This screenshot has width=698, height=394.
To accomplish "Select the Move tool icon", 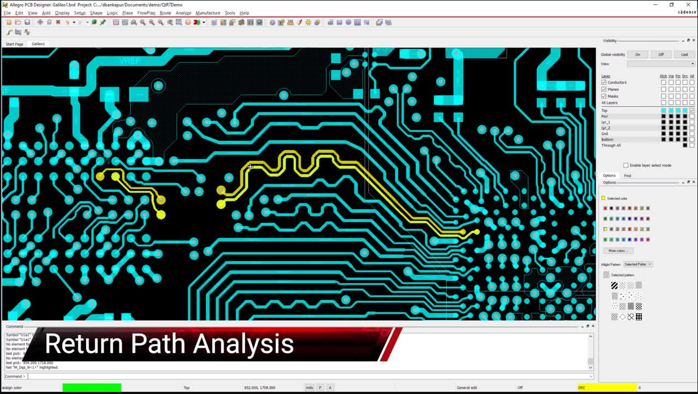I will pyautogui.click(x=40, y=22).
